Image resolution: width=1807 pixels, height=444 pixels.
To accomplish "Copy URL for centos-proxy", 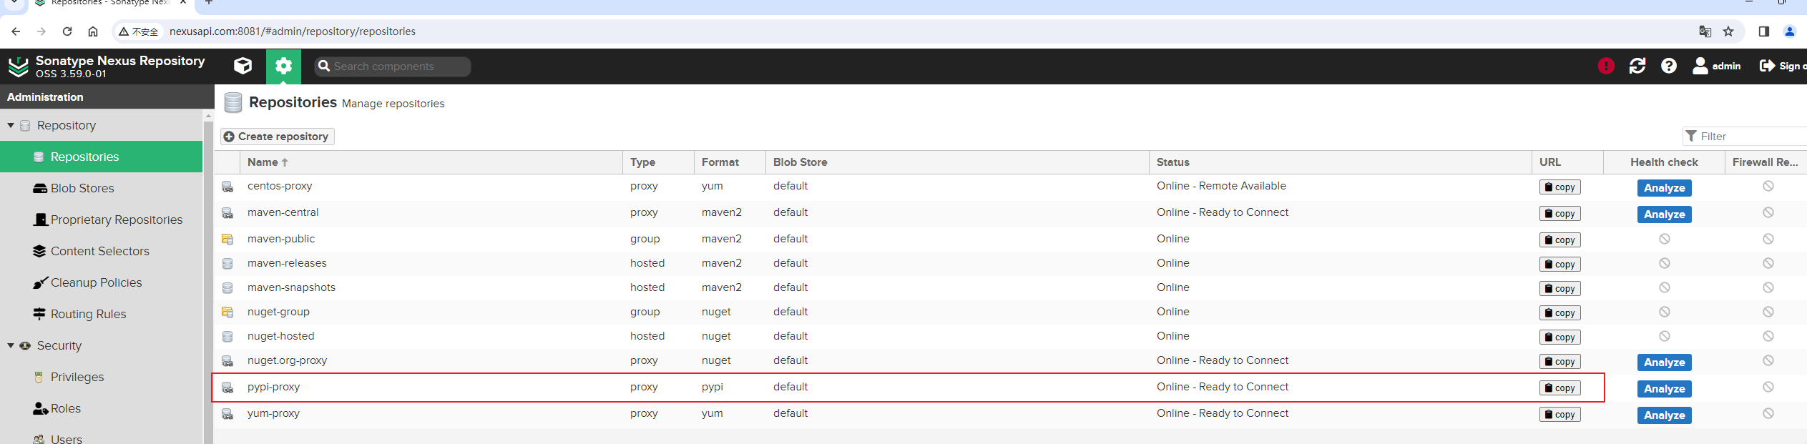I will [x=1559, y=187].
